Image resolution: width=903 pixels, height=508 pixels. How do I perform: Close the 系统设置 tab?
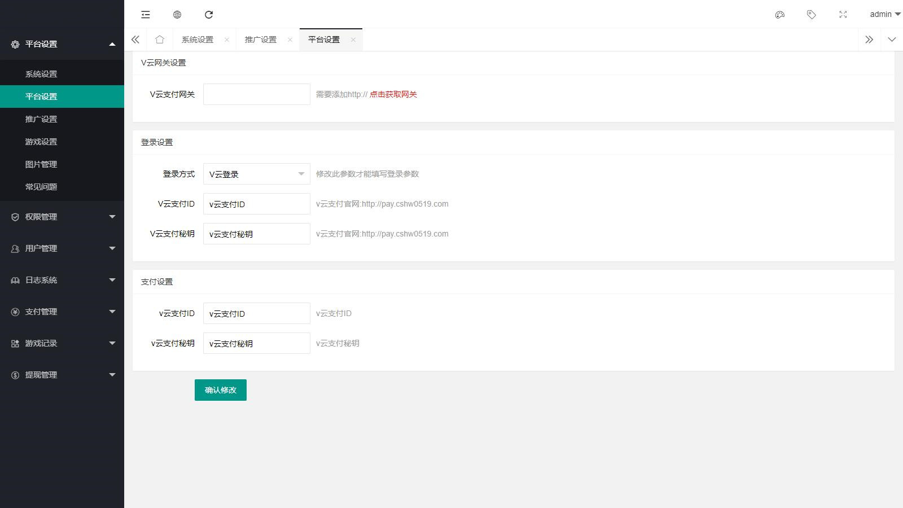point(227,40)
